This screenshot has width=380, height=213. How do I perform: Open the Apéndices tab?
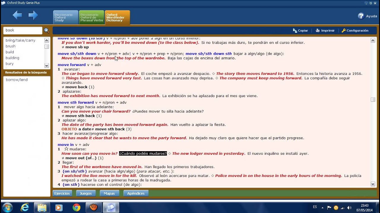tap(136, 193)
